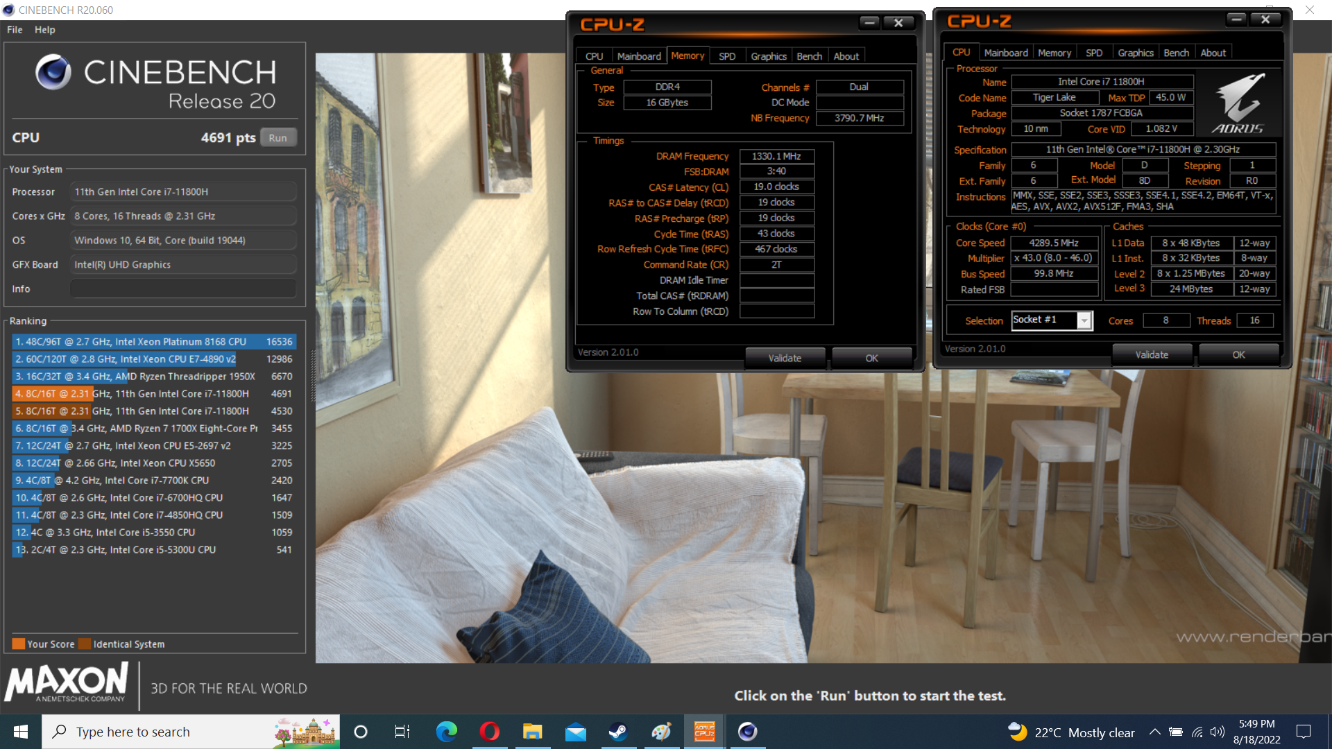Image resolution: width=1332 pixels, height=749 pixels.
Task: Open Mainboard tab in right CPU-Z window
Action: (1006, 53)
